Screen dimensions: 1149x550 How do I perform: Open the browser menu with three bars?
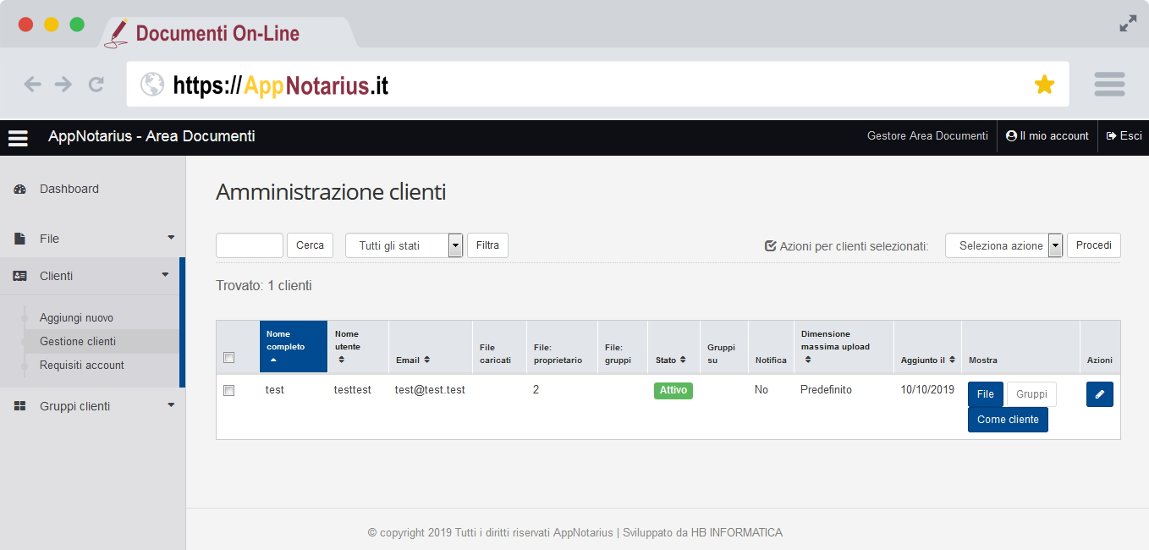(1108, 84)
